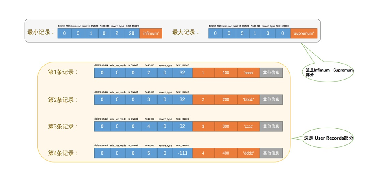365x169 pixels.
Task: Click the orange cell with value 300
Action: [x=226, y=126]
